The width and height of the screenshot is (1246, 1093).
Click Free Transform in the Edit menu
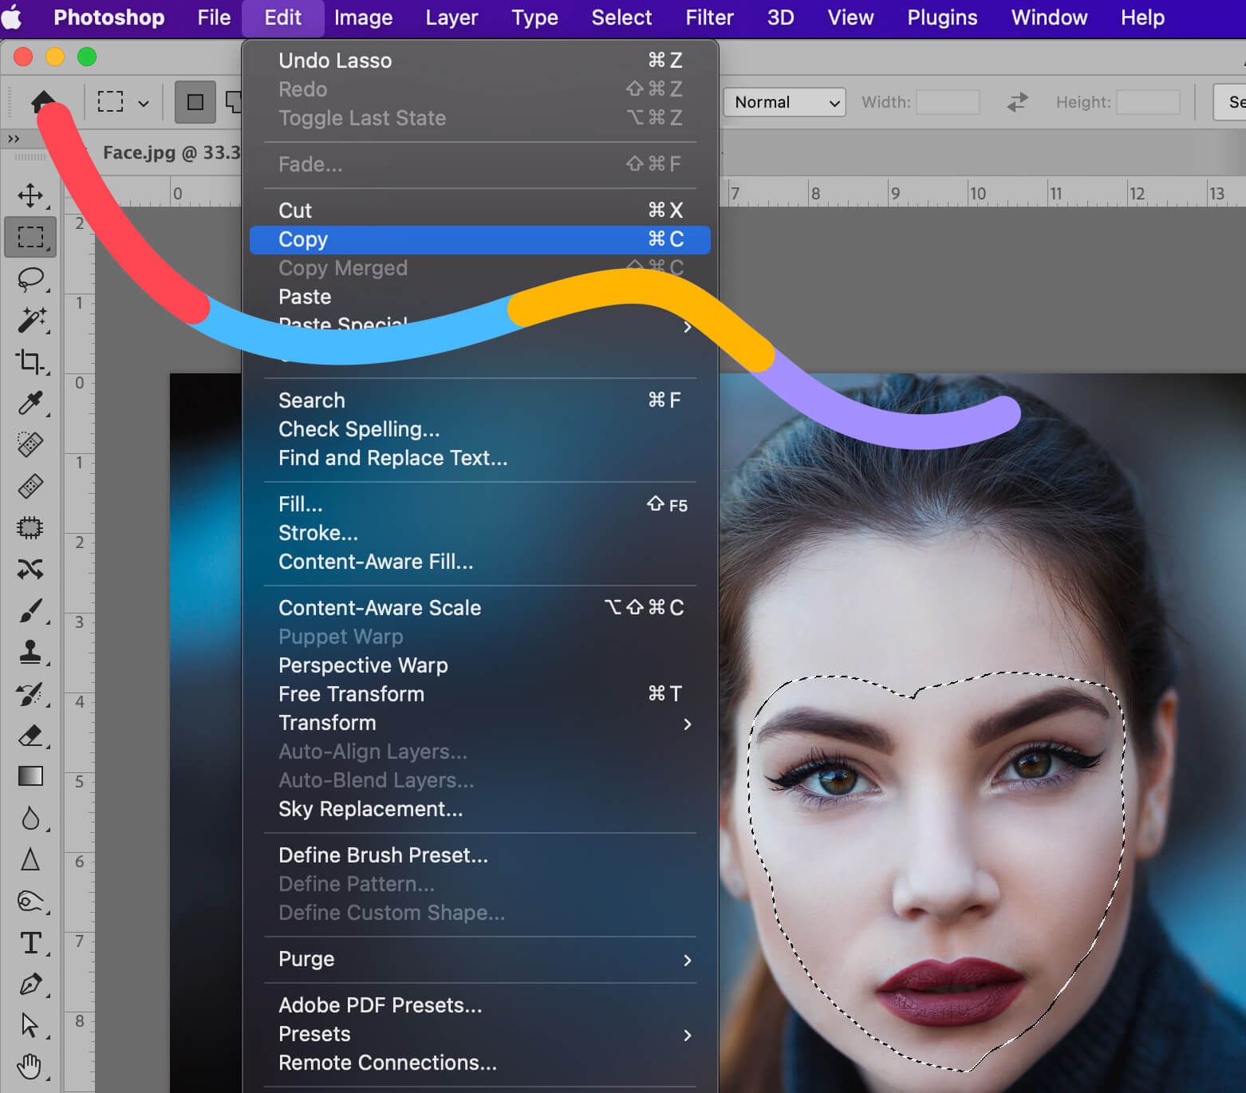coord(351,694)
